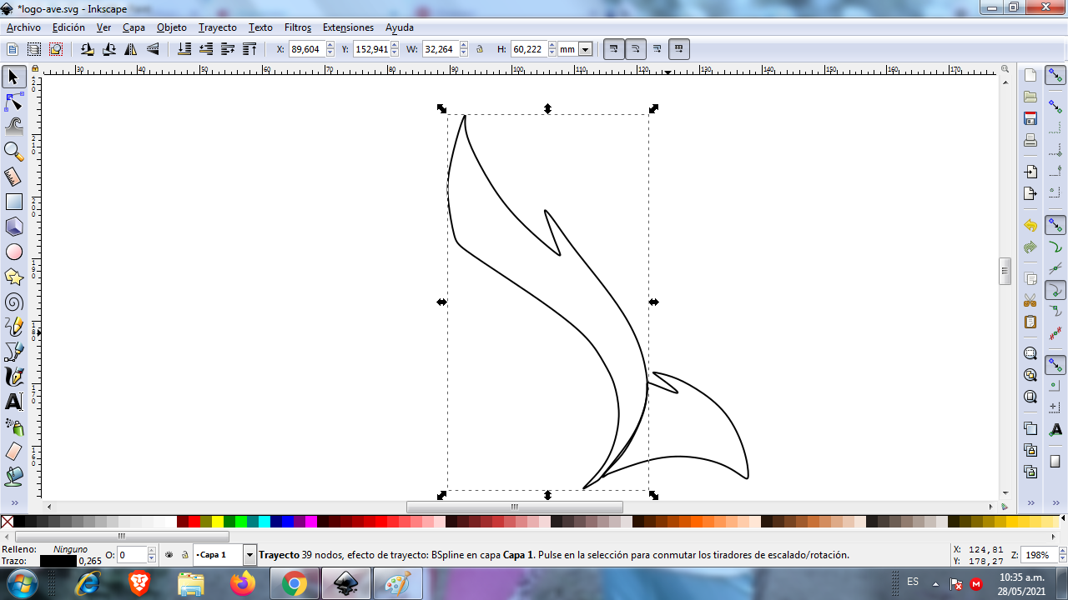Open the Extensiones menu

pos(348,27)
